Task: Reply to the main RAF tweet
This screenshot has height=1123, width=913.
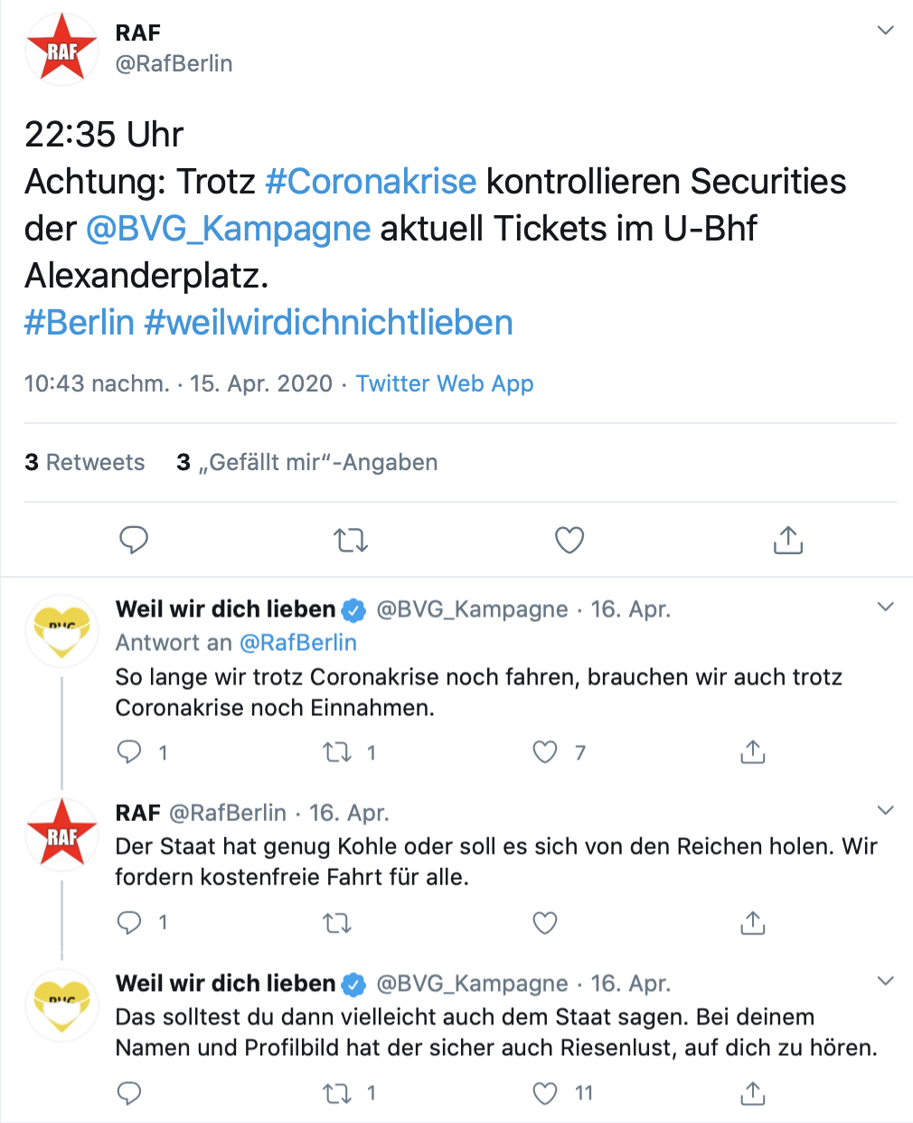Action: pos(134,540)
